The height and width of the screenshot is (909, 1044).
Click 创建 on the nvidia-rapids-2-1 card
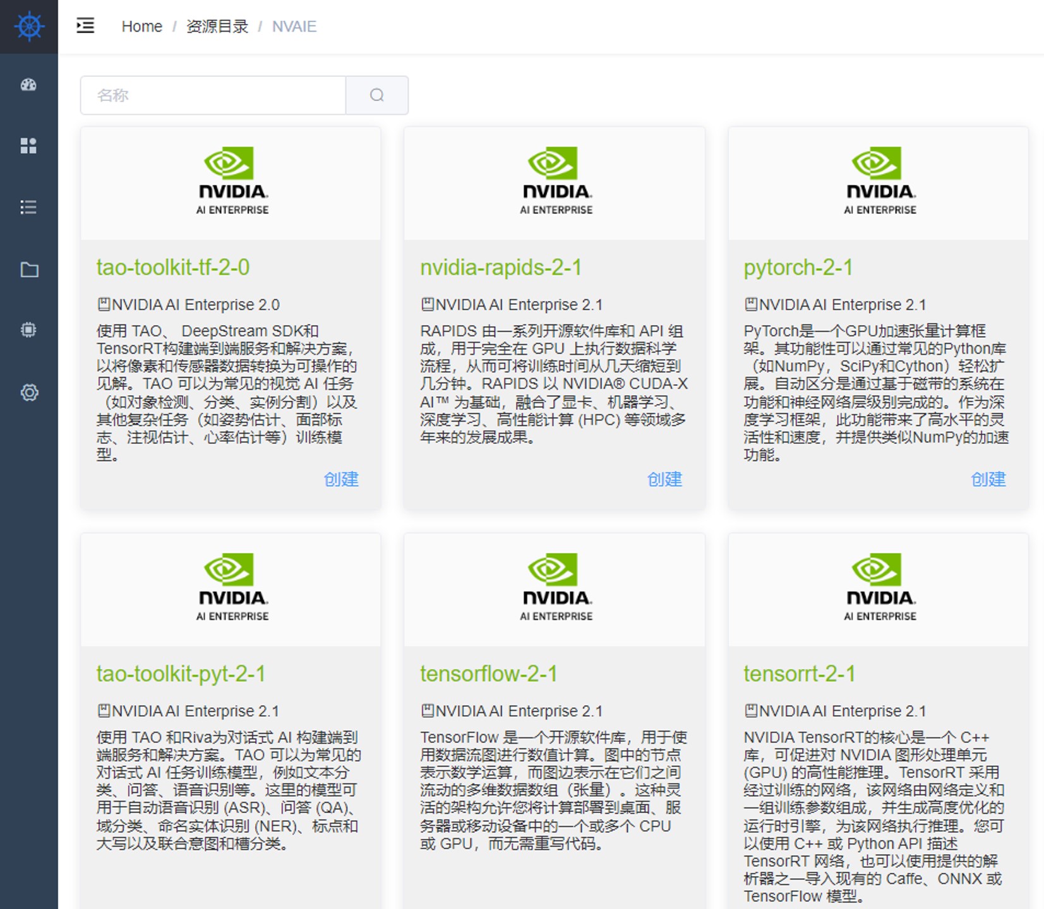(x=664, y=479)
